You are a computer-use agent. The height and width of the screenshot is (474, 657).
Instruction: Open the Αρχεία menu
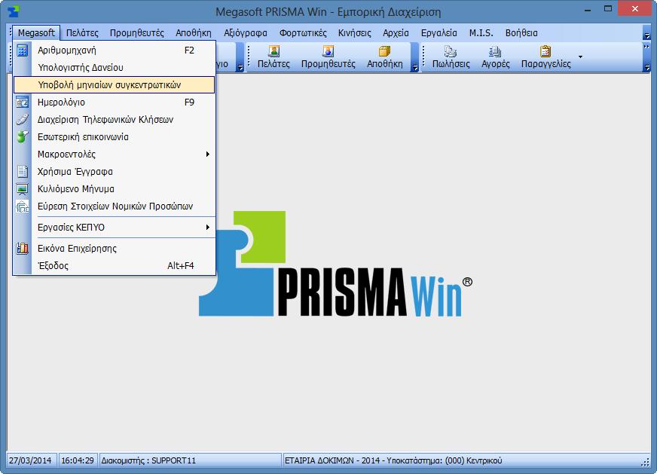[x=396, y=32]
